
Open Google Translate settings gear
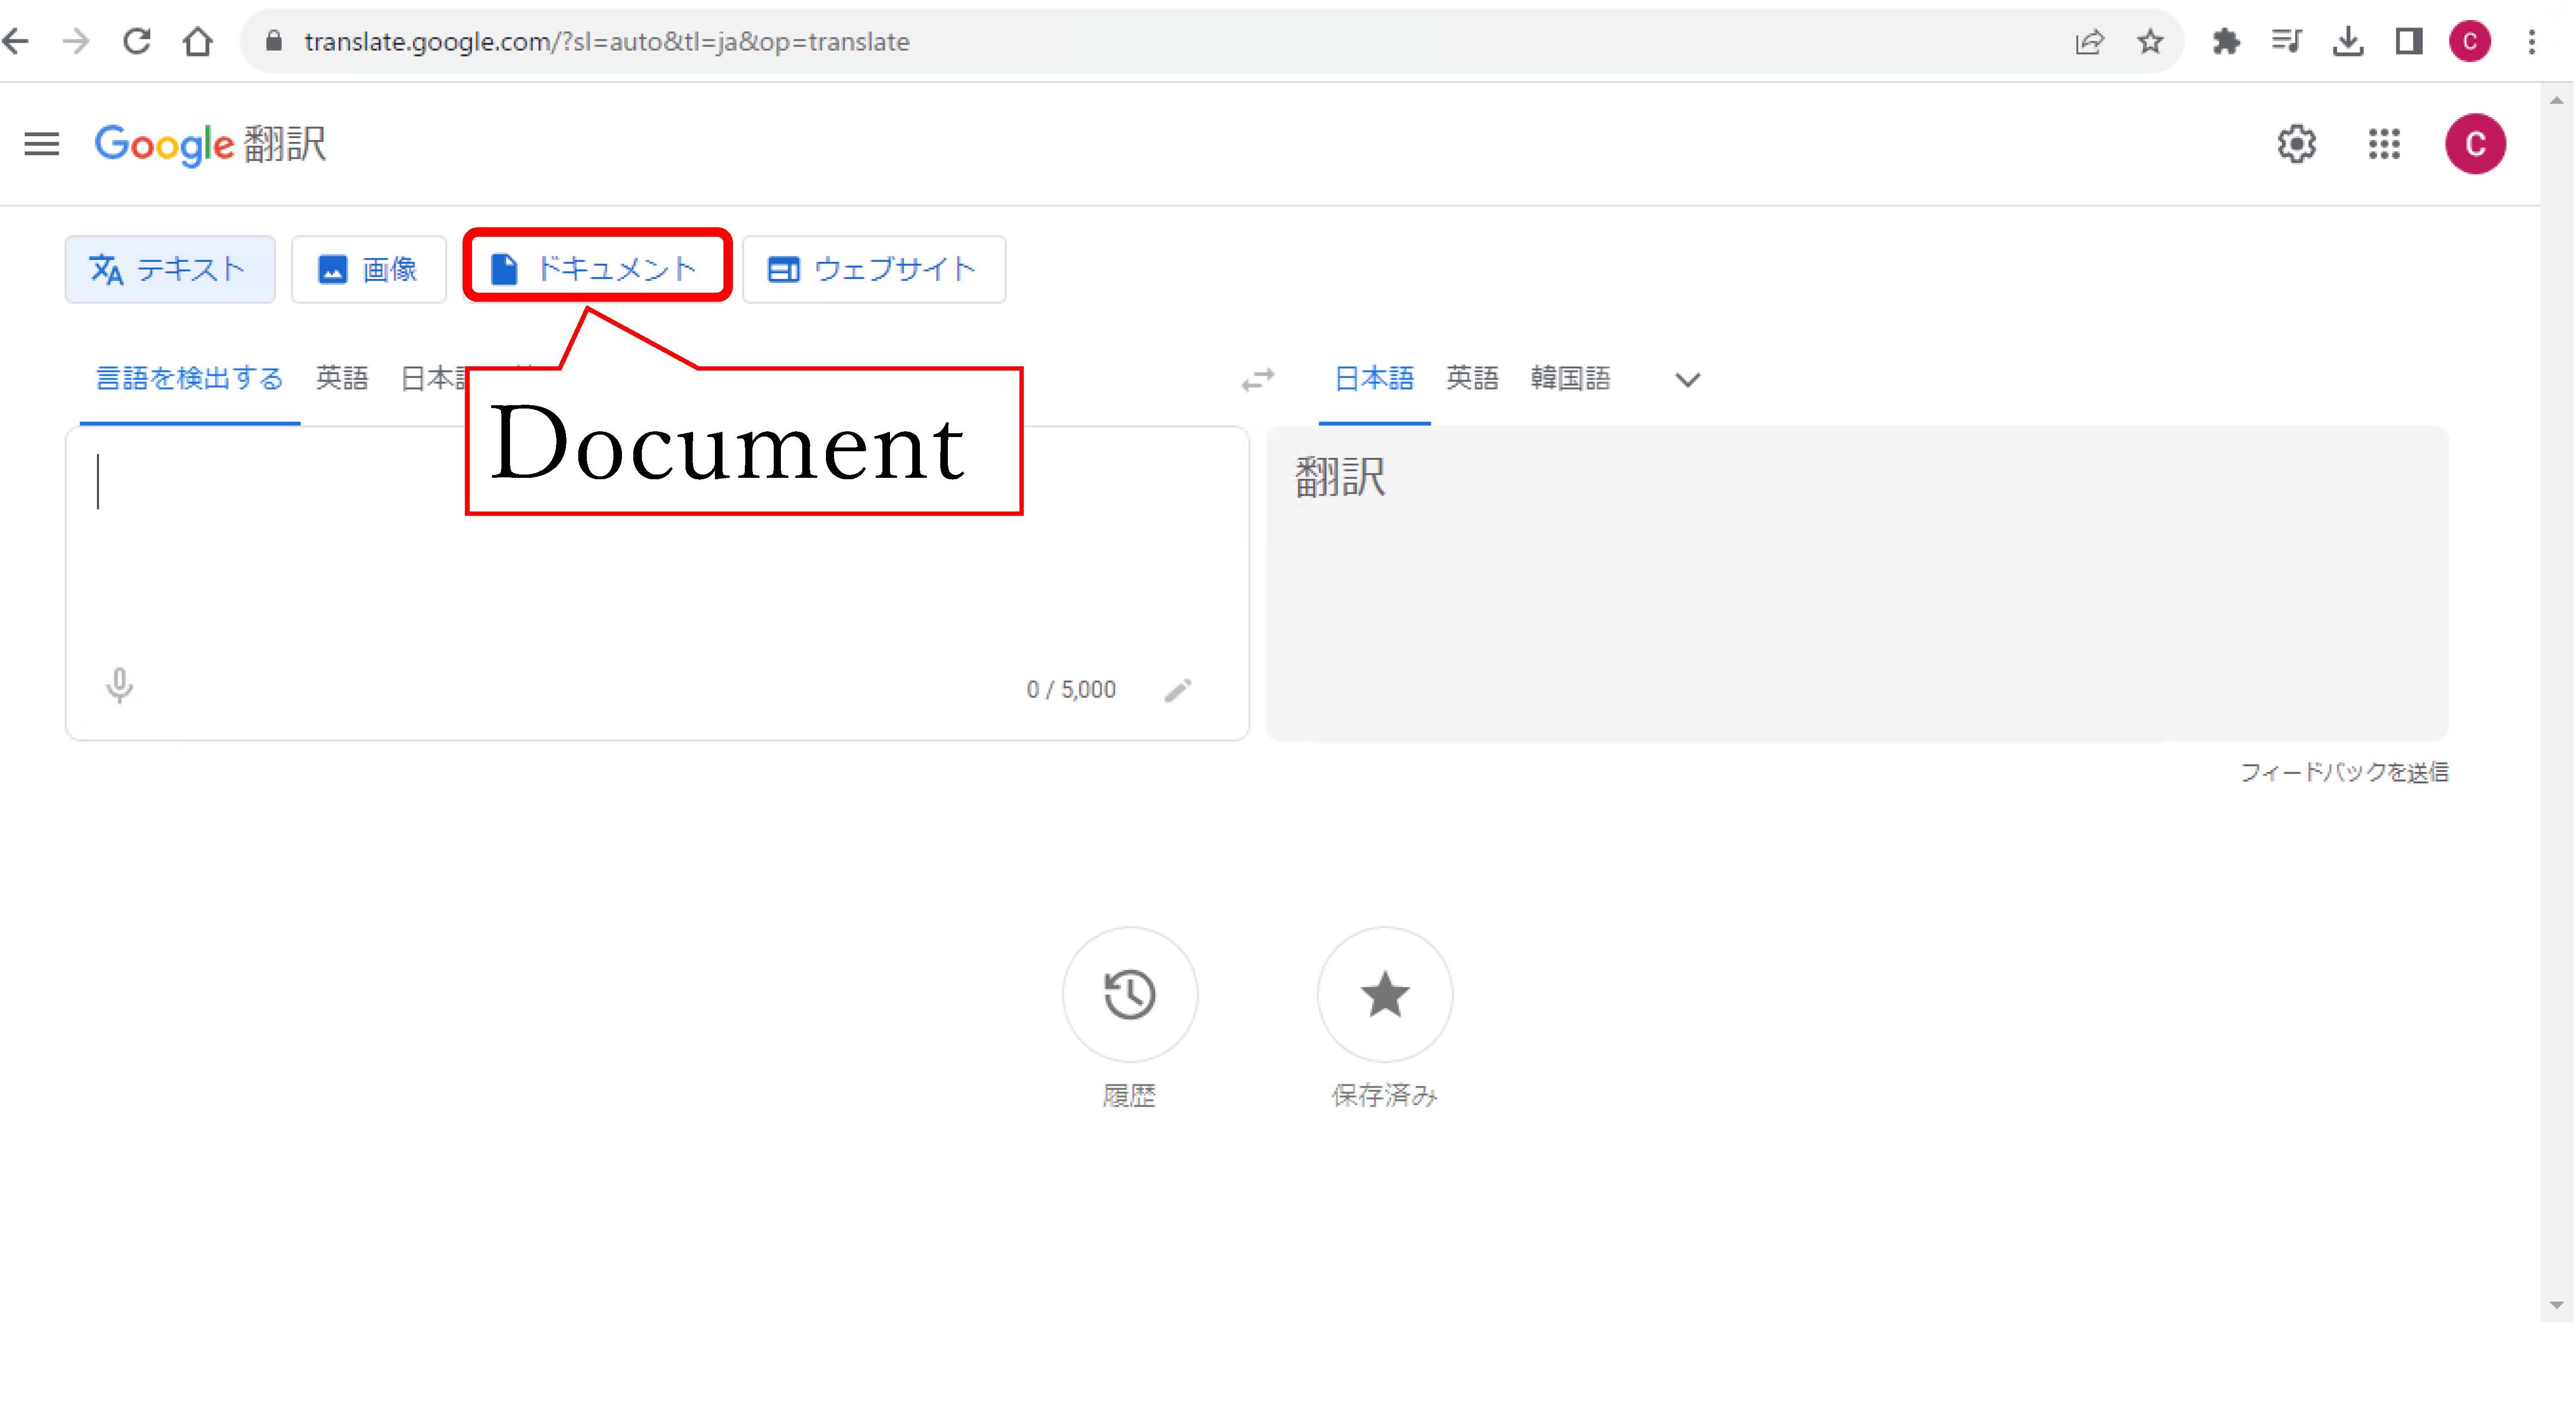tap(2297, 144)
